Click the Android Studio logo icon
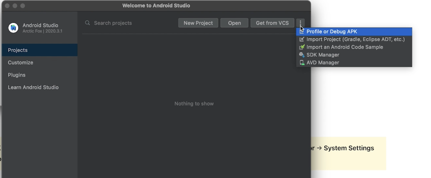Viewport: 431px width, 178px height. click(13, 28)
